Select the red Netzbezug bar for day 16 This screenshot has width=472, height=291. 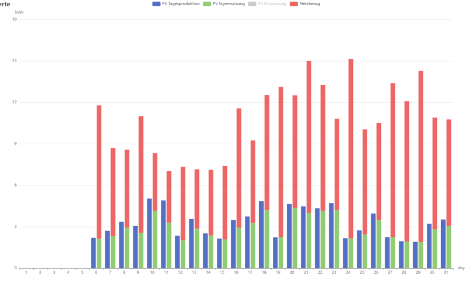pos(239,168)
